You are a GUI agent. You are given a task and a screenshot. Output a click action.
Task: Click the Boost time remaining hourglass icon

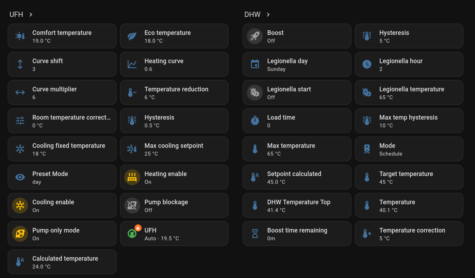(255, 234)
